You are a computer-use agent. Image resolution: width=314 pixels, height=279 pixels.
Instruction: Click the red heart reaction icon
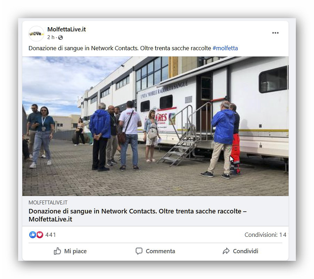(x=40, y=235)
